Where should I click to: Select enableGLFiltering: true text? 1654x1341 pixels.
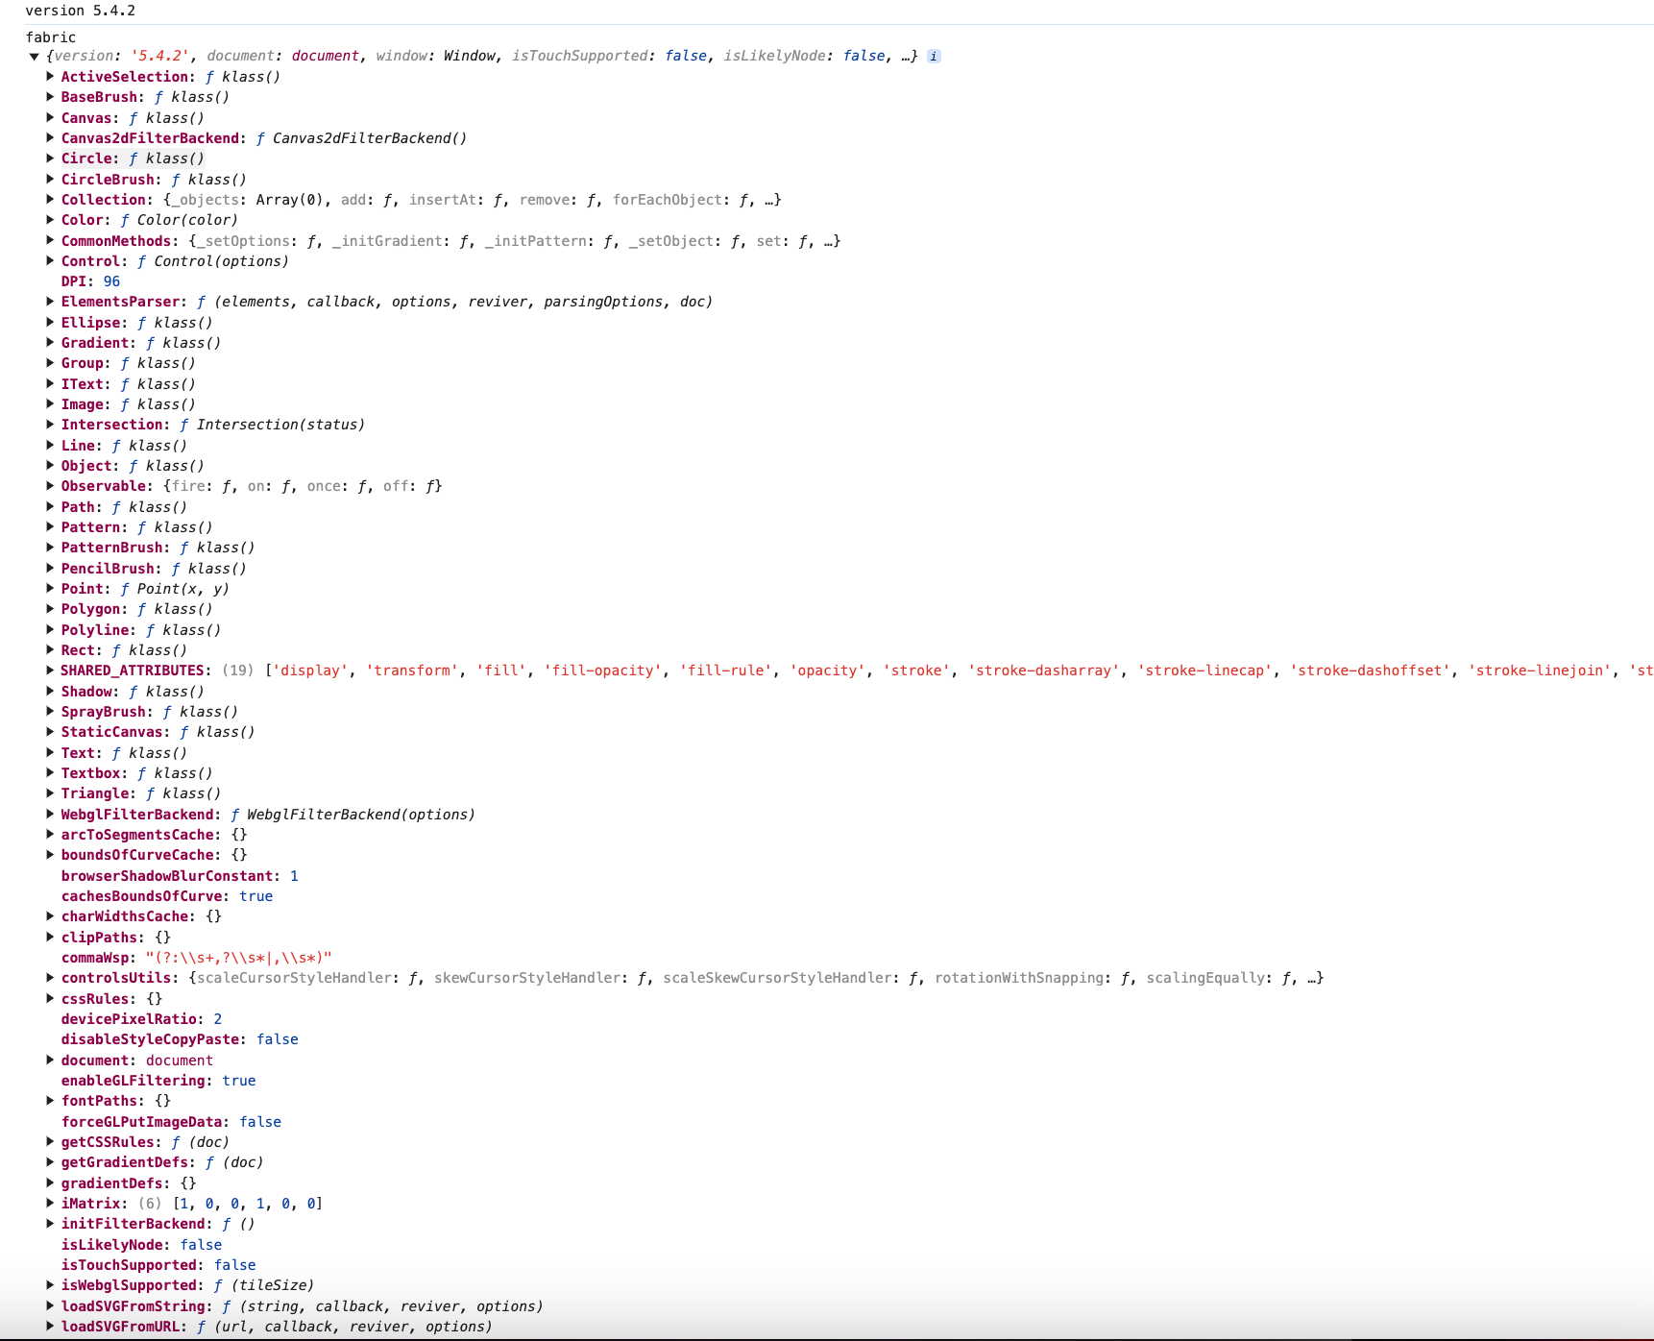[x=158, y=1081]
